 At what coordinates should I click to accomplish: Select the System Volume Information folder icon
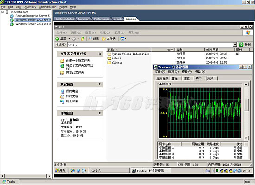(109, 54)
